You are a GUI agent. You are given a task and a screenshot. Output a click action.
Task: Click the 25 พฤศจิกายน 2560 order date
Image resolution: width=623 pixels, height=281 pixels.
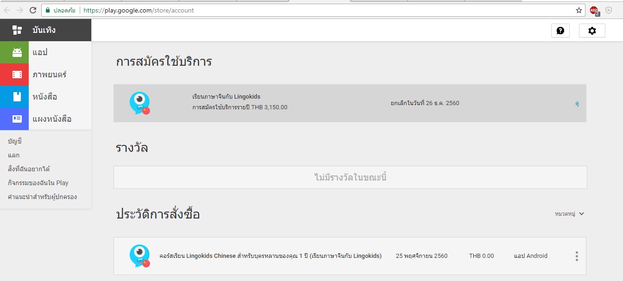[x=422, y=256]
